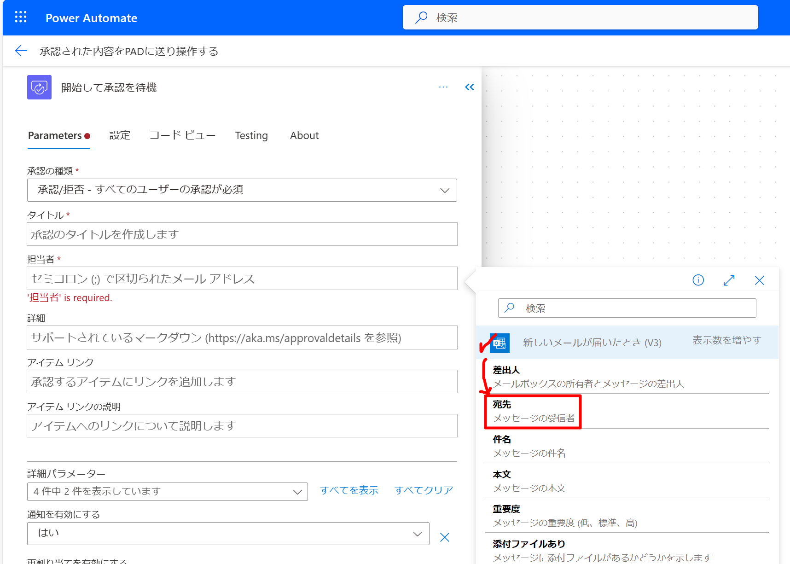Close the dynamic content popup

pyautogui.click(x=760, y=280)
